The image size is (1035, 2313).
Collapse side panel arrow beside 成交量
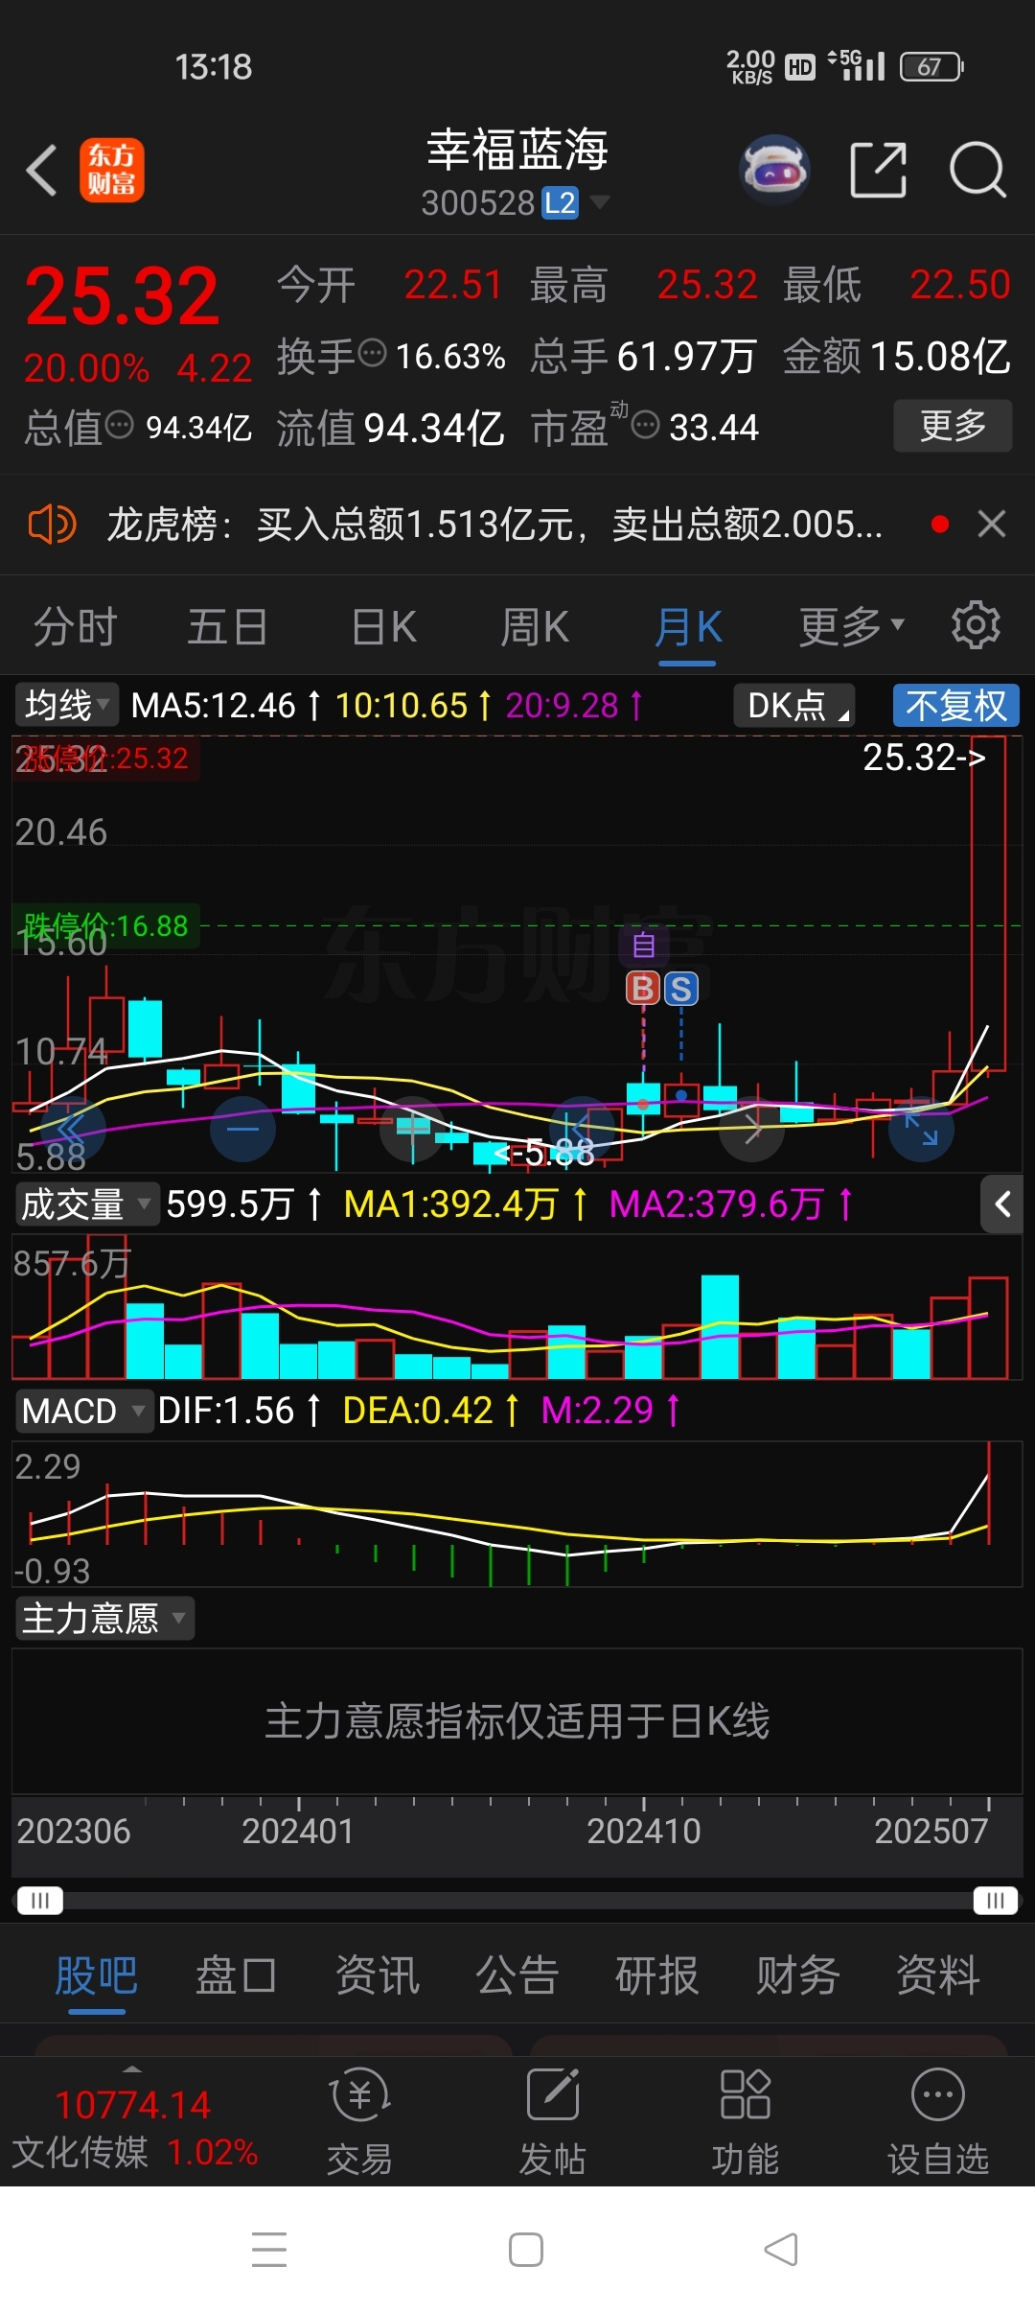pyautogui.click(x=1002, y=1203)
